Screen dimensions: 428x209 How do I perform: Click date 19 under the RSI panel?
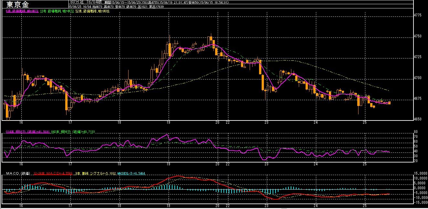169,164
